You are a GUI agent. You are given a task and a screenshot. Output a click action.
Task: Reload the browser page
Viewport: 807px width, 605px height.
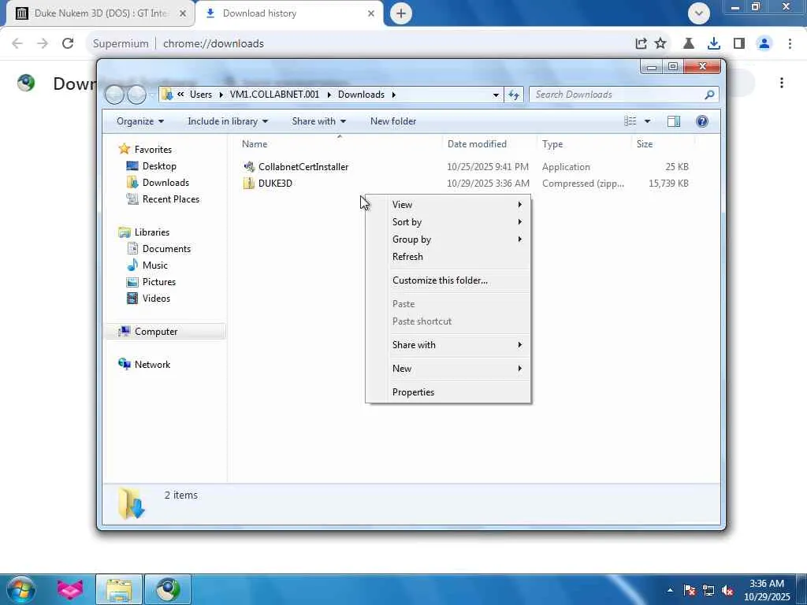point(68,43)
